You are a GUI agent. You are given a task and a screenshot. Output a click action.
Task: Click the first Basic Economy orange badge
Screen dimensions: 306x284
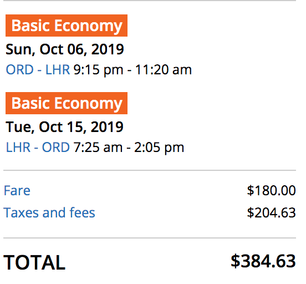[x=67, y=26]
